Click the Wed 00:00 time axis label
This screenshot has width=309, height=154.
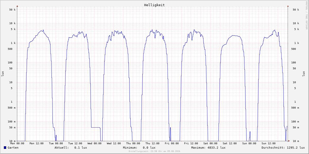[95, 143]
